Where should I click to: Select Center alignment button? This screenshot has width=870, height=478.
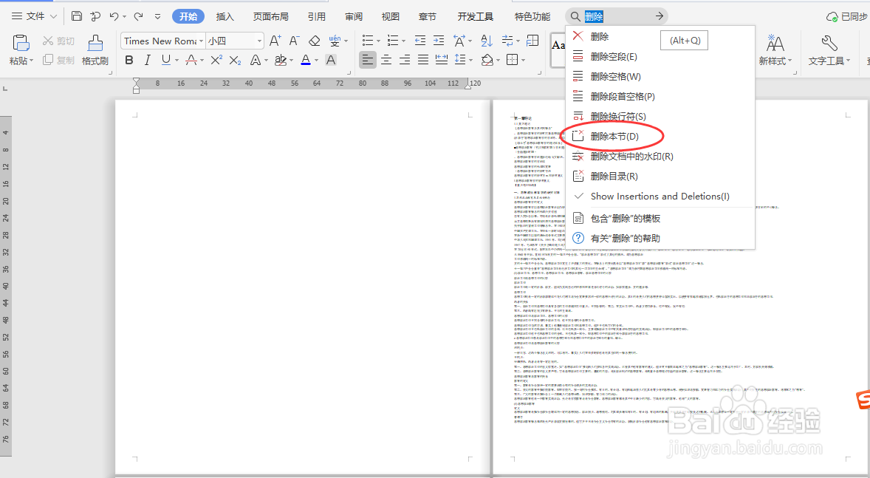(386, 60)
